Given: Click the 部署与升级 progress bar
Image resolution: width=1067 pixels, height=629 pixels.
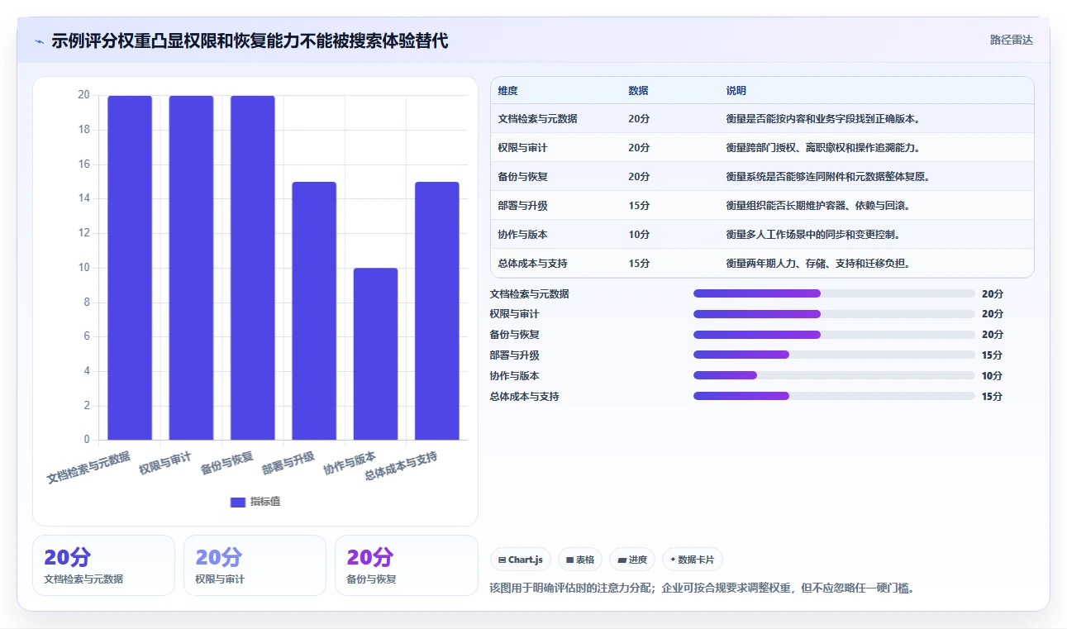Looking at the screenshot, I should tap(835, 355).
